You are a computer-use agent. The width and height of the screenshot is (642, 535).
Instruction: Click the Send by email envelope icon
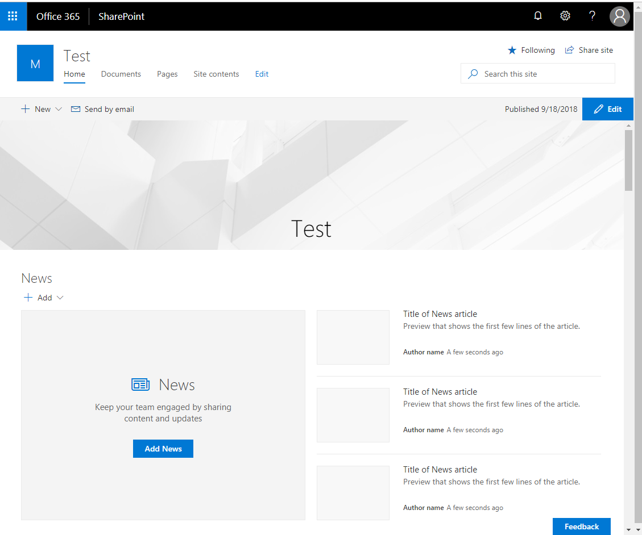click(76, 108)
